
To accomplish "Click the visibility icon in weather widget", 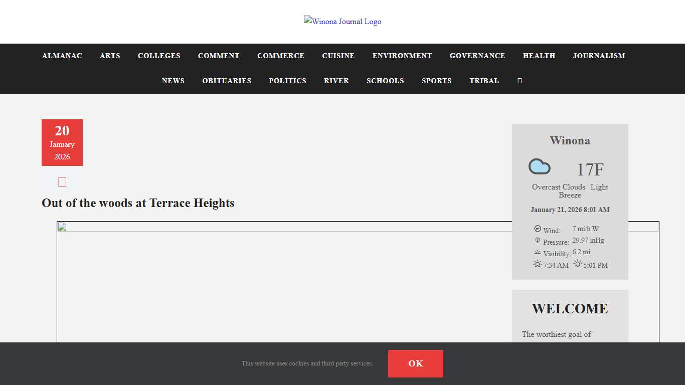I will [x=538, y=252].
